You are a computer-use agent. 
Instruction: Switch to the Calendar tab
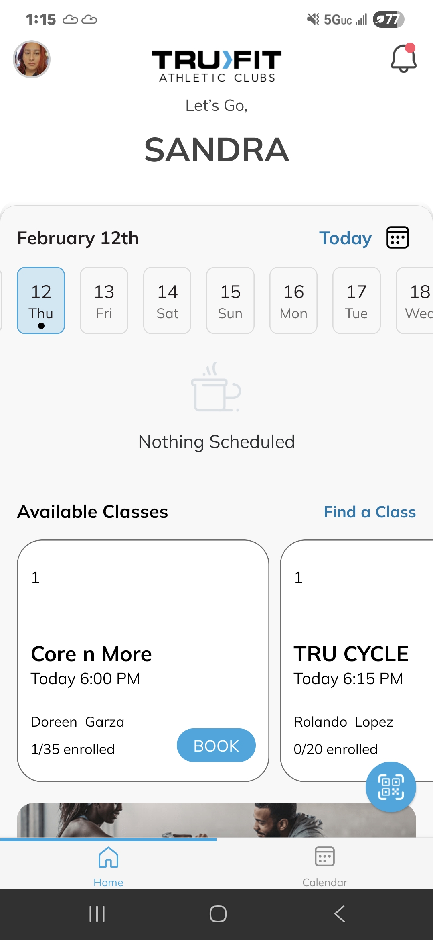coord(325,864)
